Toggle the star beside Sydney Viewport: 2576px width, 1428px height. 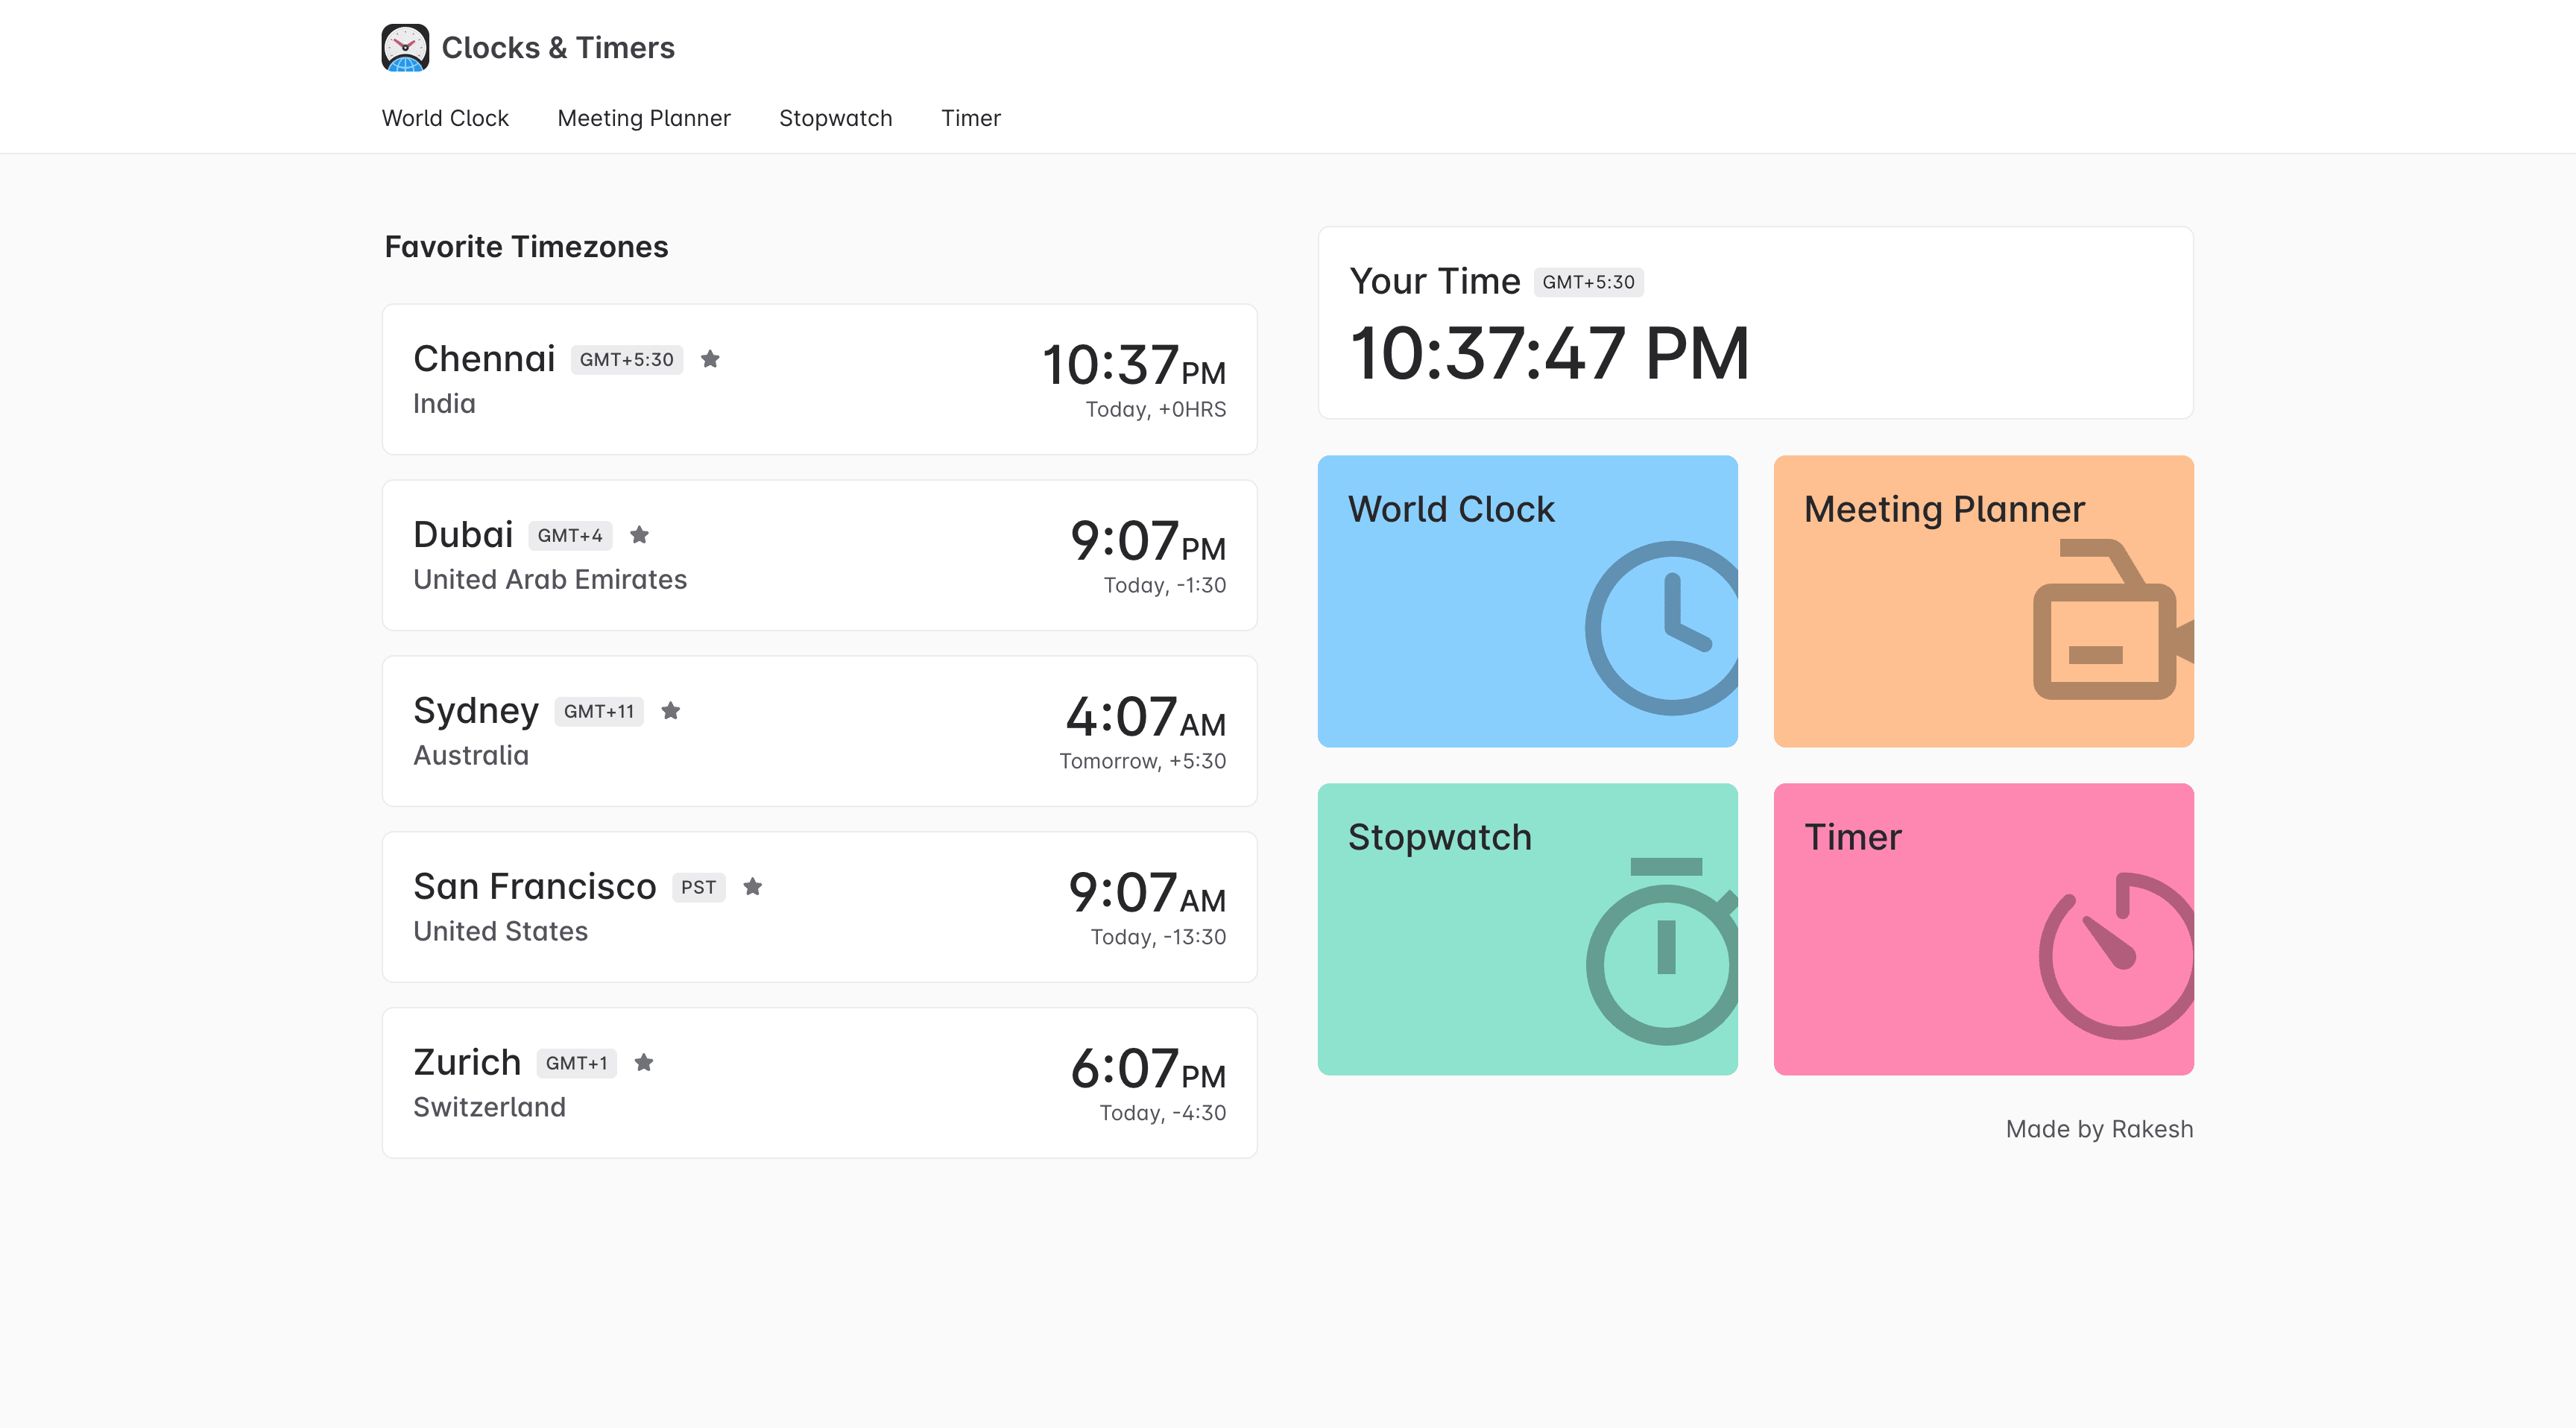coord(672,711)
